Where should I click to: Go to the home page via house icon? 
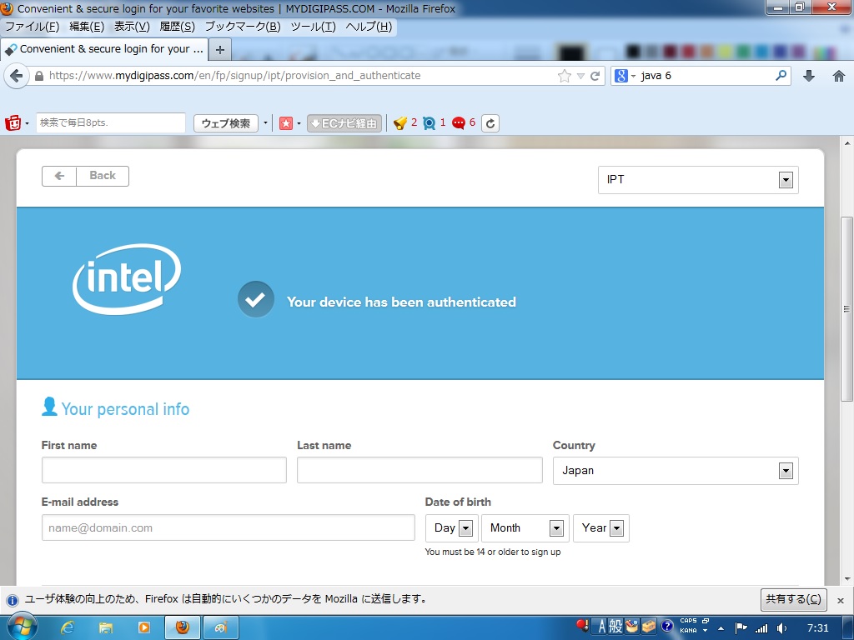pyautogui.click(x=839, y=76)
